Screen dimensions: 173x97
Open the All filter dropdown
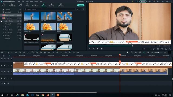click(x=79, y=9)
